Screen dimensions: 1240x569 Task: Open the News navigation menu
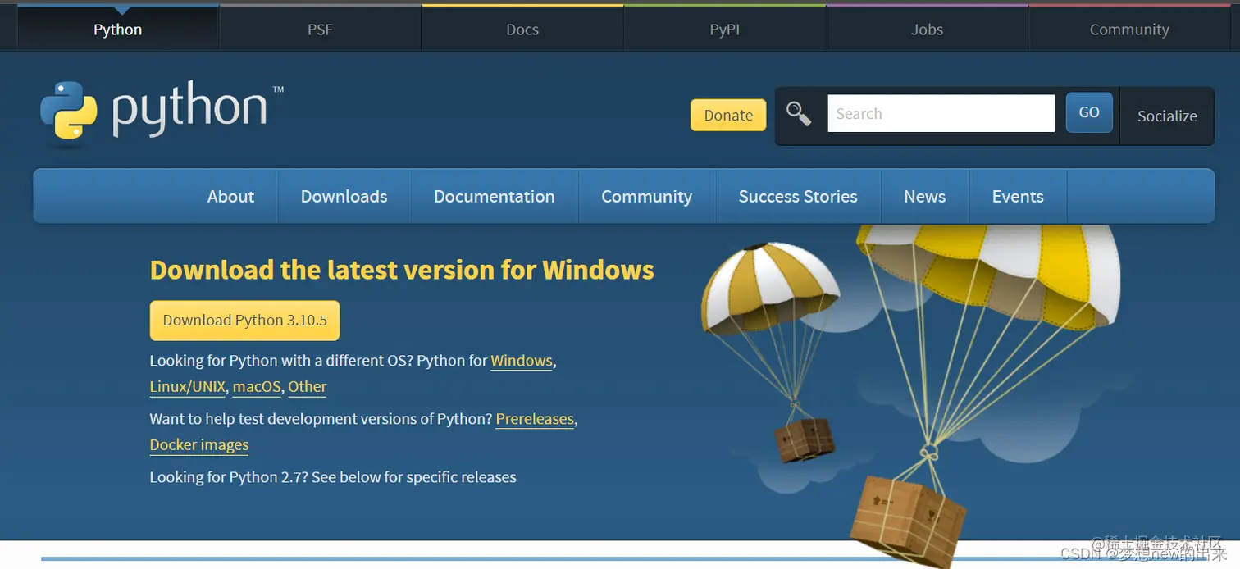[924, 196]
